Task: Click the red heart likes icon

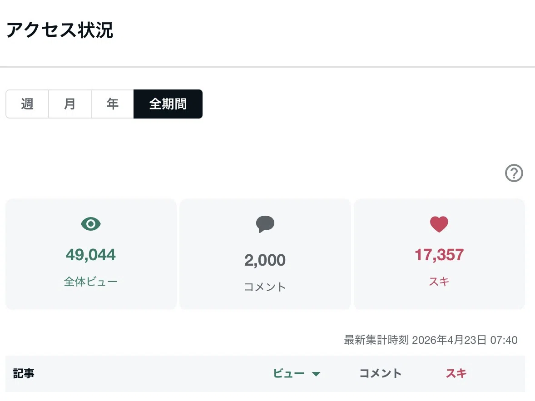Action: tap(439, 224)
